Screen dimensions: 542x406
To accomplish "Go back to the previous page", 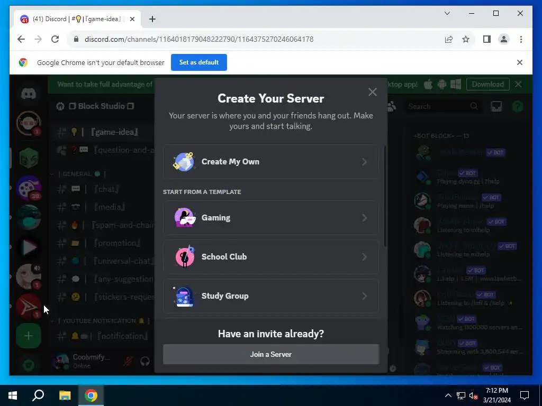I will click(21, 39).
